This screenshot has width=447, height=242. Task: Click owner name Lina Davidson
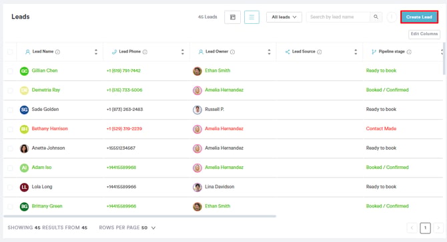point(219,187)
